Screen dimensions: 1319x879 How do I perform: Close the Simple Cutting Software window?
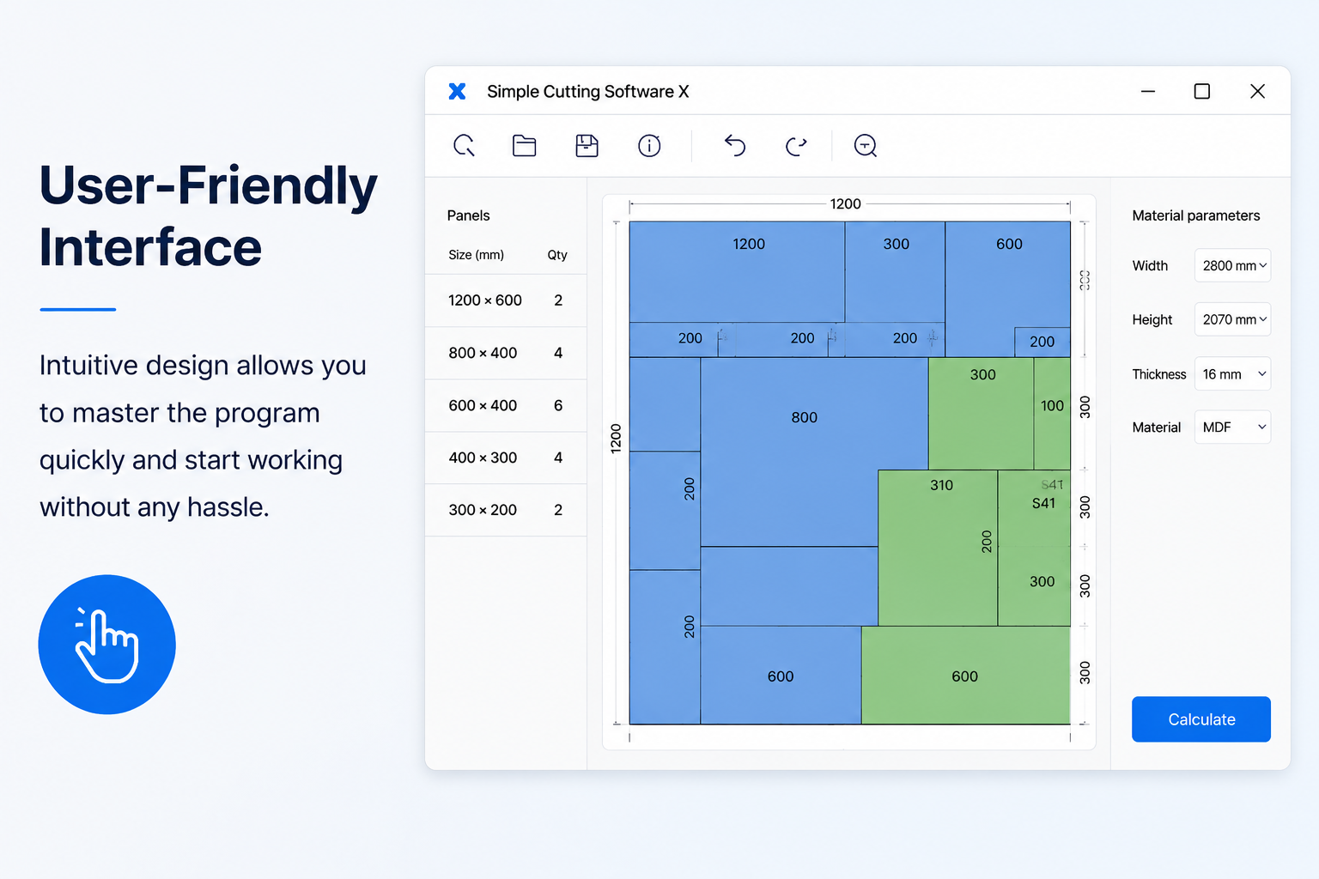pos(1257,91)
